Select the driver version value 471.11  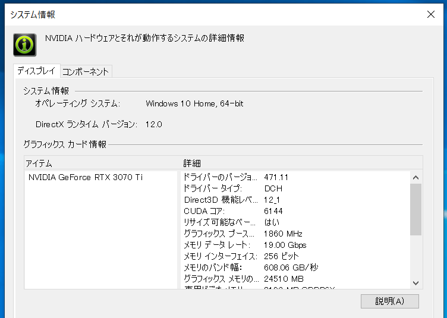(x=276, y=177)
